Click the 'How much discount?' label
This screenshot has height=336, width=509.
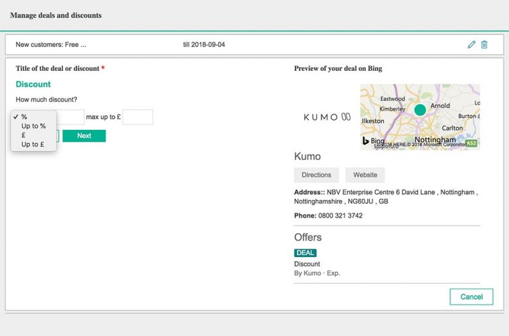pos(46,99)
